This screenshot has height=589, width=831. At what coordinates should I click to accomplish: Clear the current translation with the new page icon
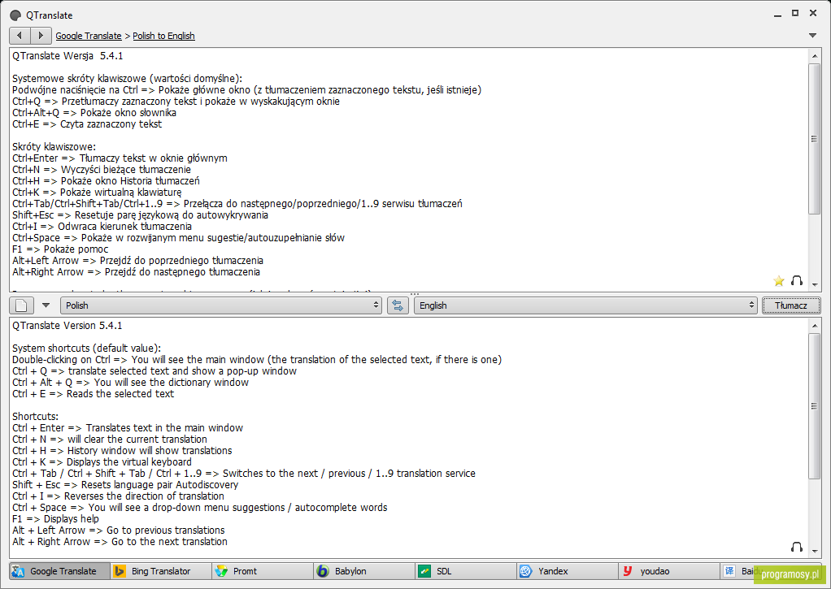click(22, 305)
